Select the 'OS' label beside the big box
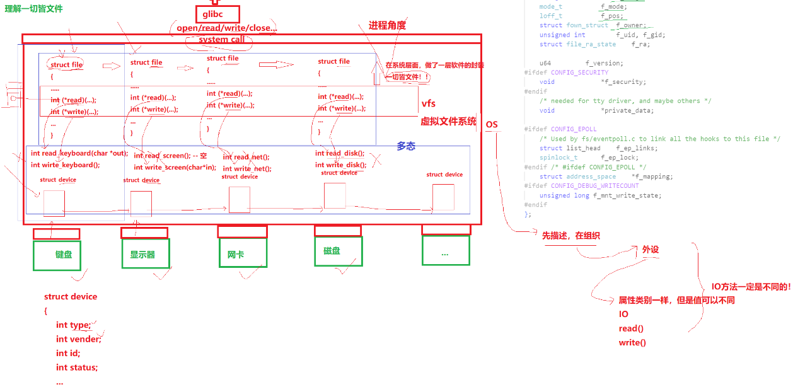Screen dimensions: 793x387 click(x=492, y=124)
